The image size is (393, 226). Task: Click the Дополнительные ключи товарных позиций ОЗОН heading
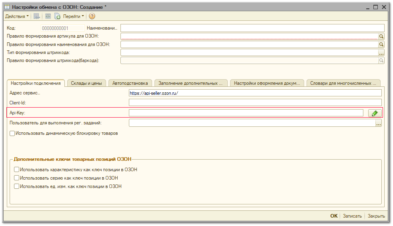pyautogui.click(x=72, y=159)
